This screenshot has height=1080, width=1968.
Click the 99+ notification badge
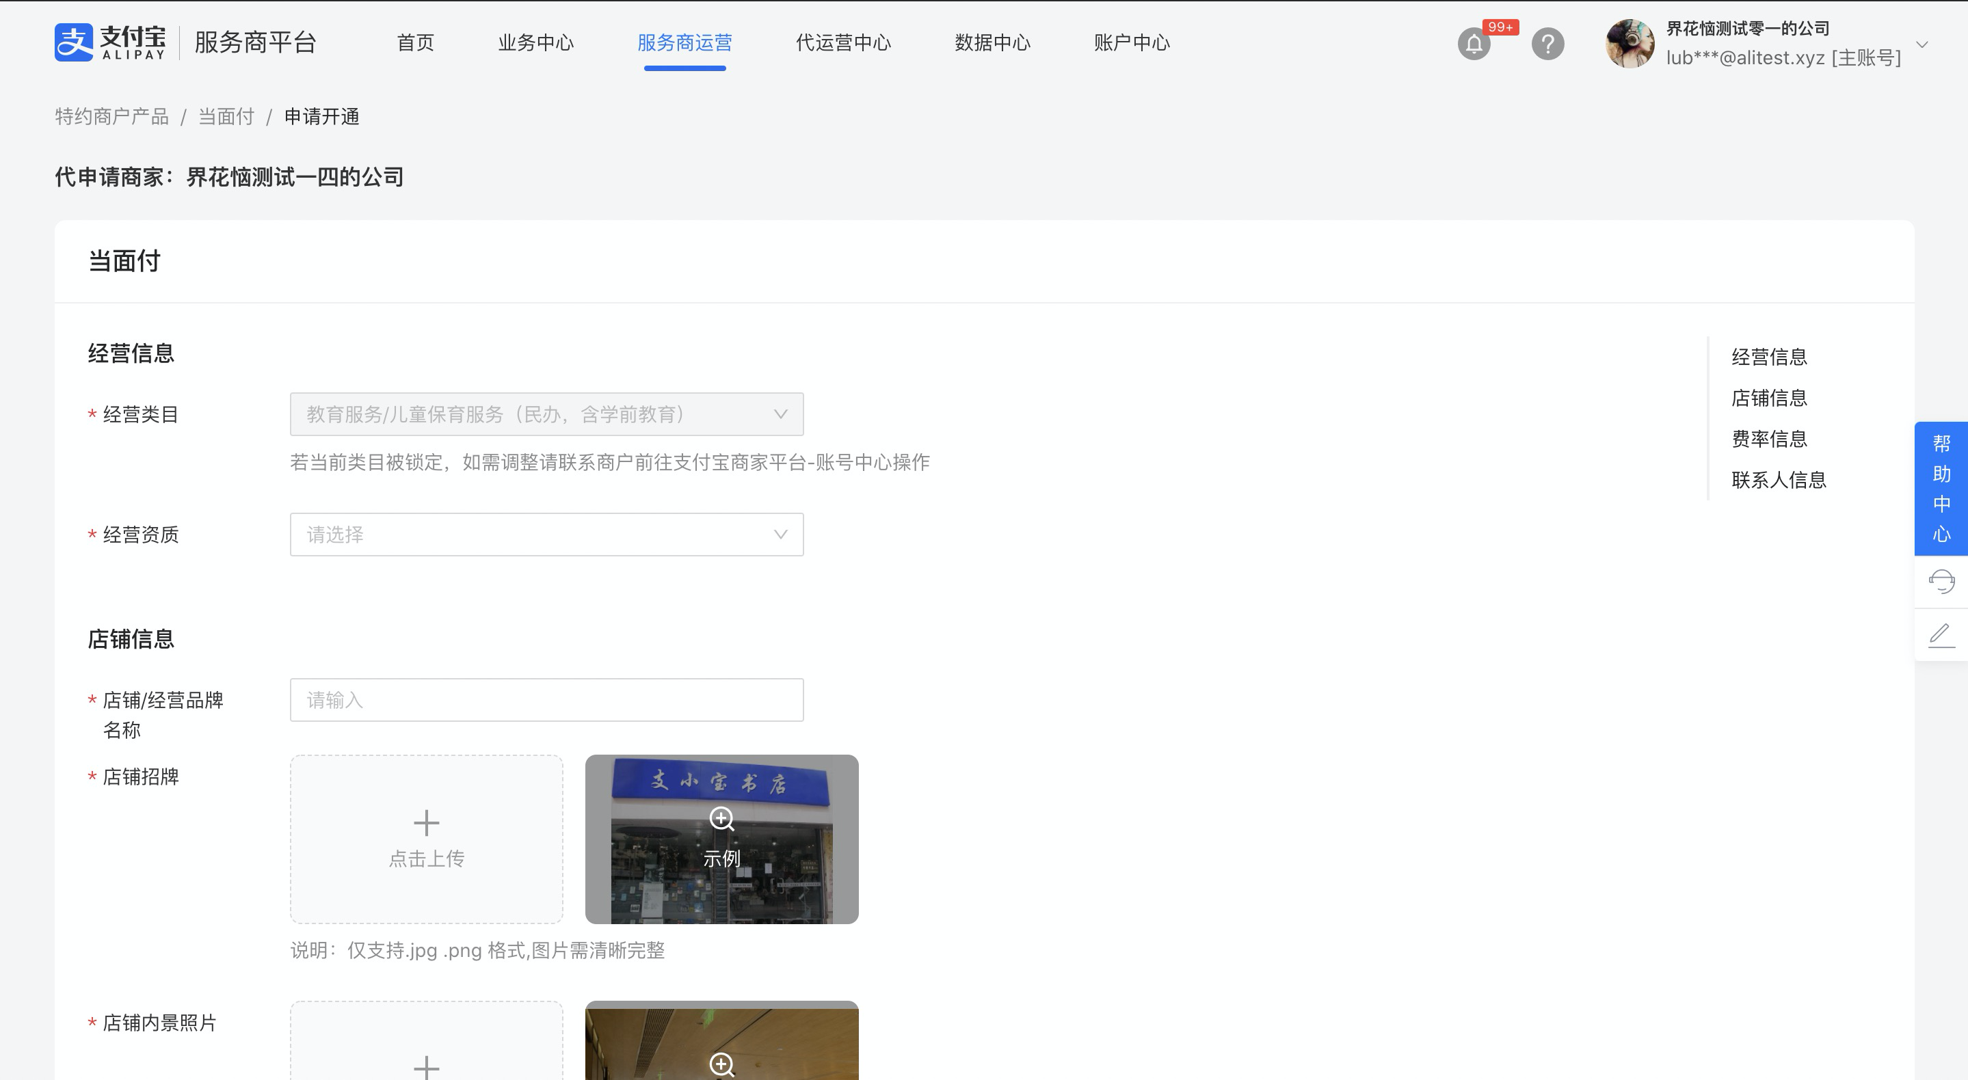[x=1500, y=27]
